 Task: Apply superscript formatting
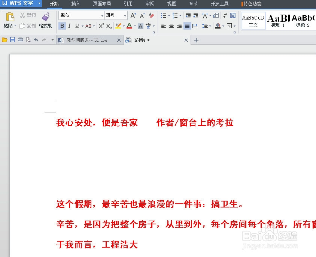tap(101, 26)
